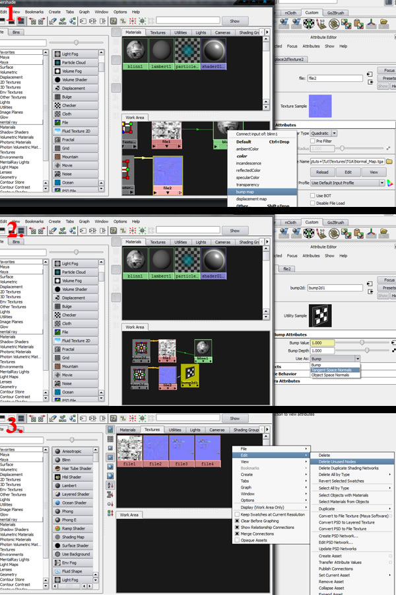396x595 pixels.
Task: Enable the Use BOT checkbox
Action: click(313, 196)
